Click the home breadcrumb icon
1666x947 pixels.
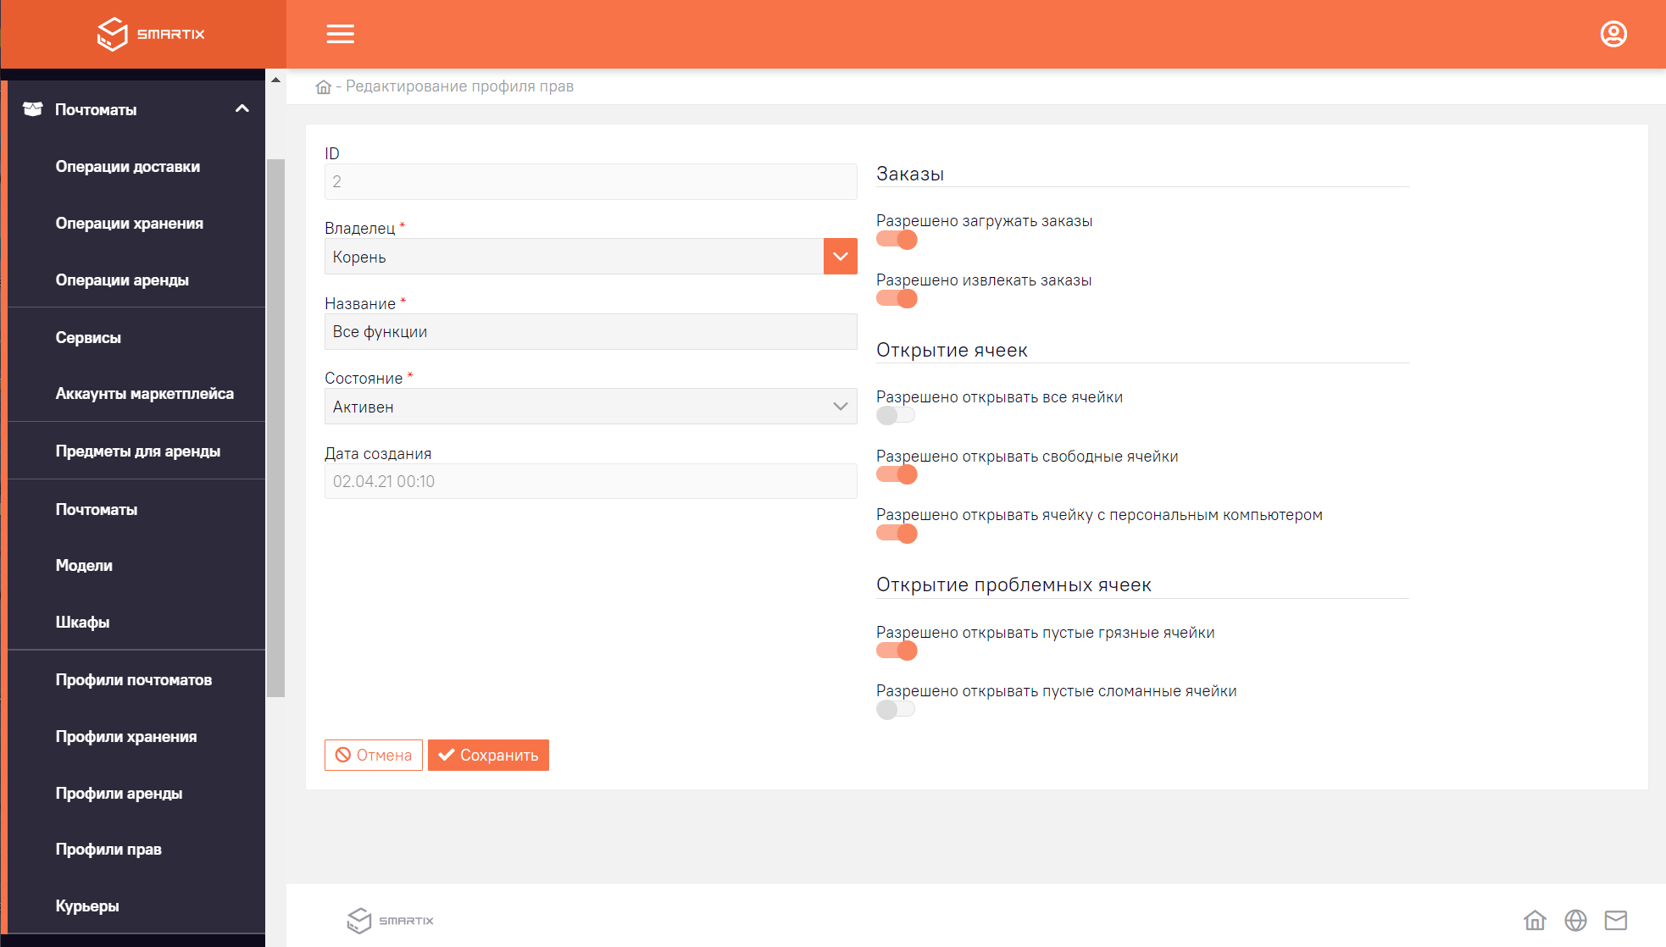pyautogui.click(x=323, y=86)
